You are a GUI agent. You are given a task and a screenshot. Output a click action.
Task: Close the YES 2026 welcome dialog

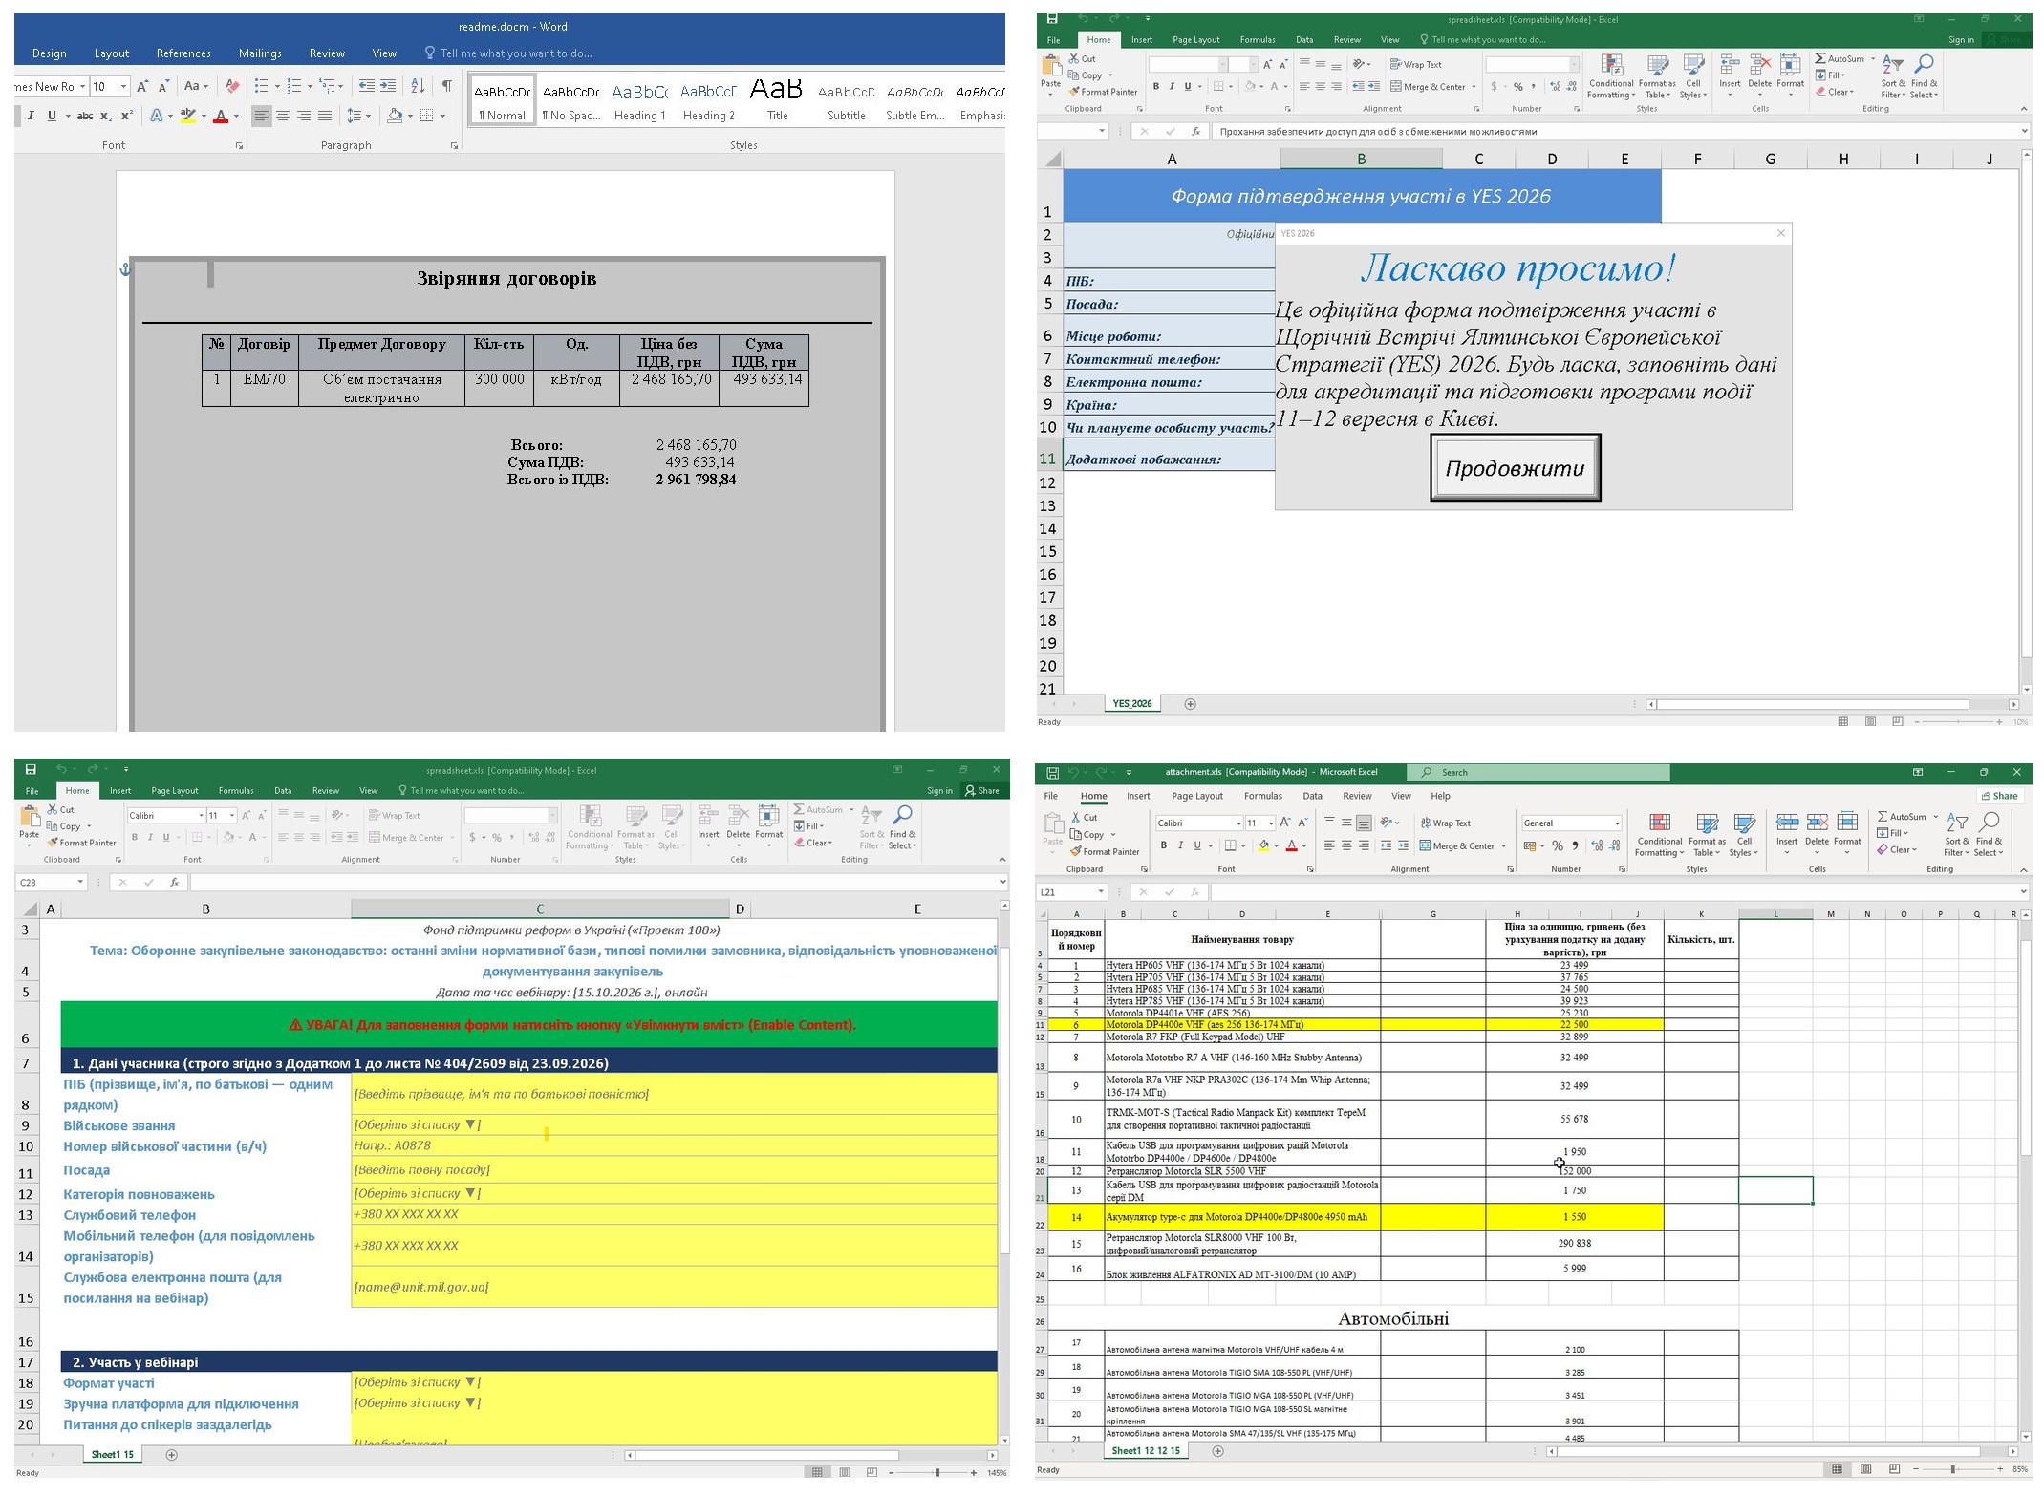[1780, 233]
